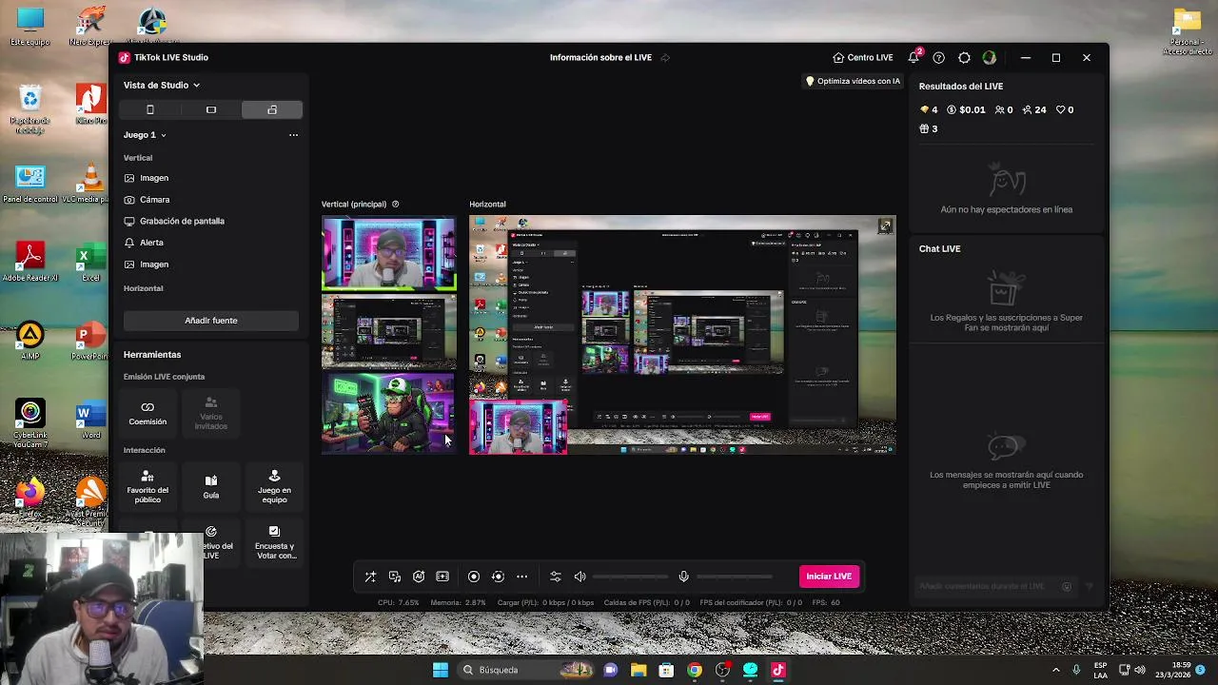Start recording with the record icon
The width and height of the screenshot is (1218, 685).
(x=474, y=577)
